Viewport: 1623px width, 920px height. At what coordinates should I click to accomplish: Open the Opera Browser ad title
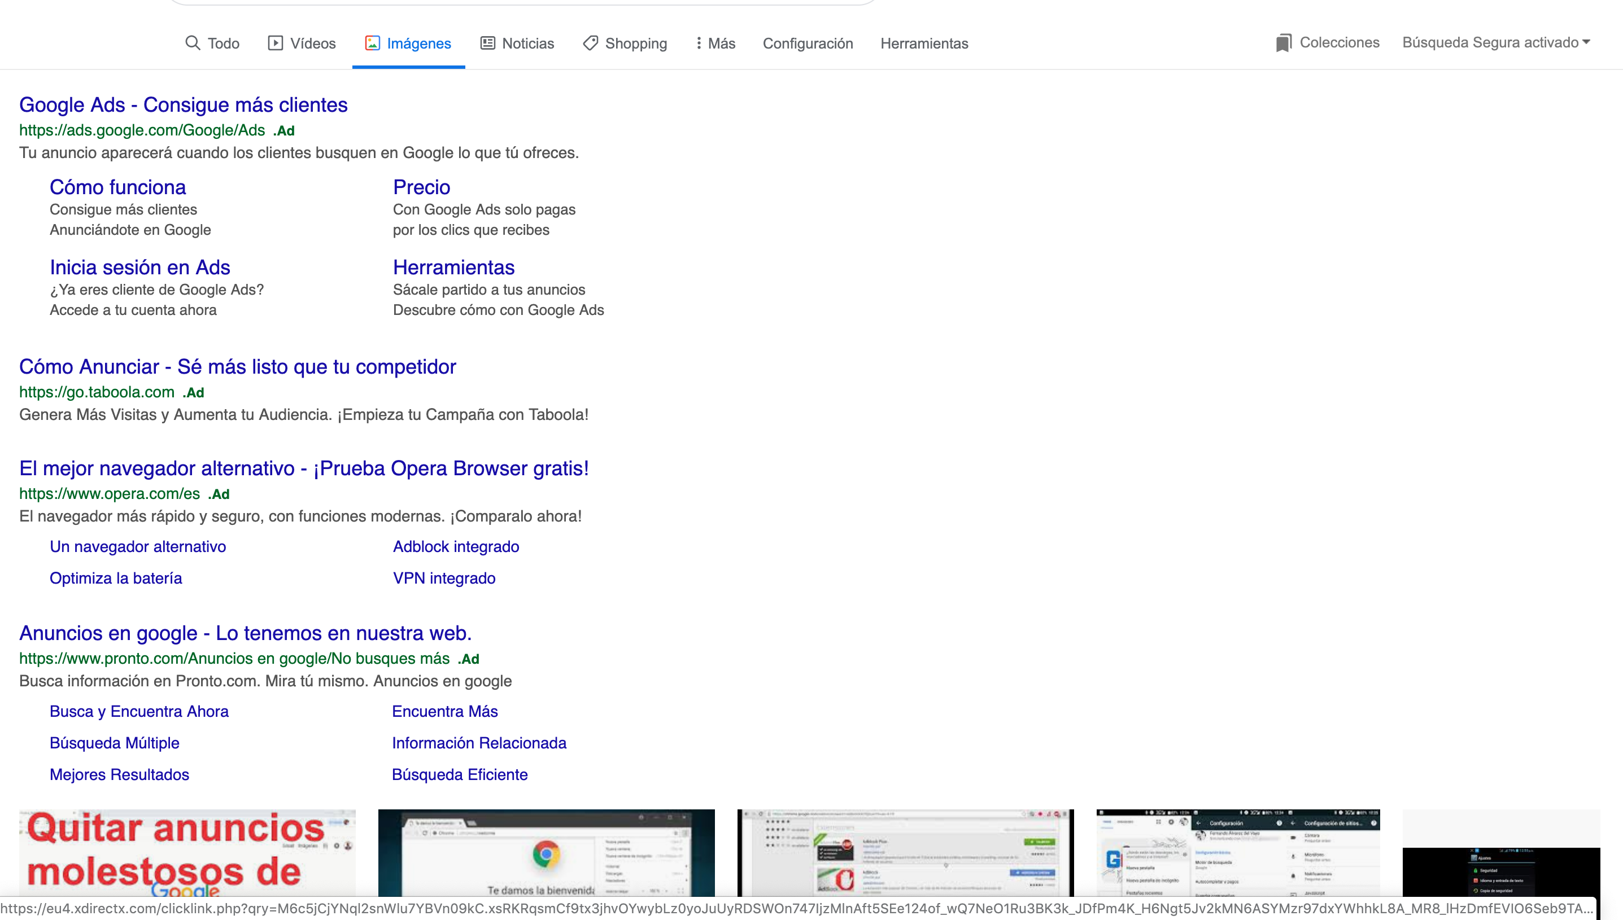click(304, 468)
